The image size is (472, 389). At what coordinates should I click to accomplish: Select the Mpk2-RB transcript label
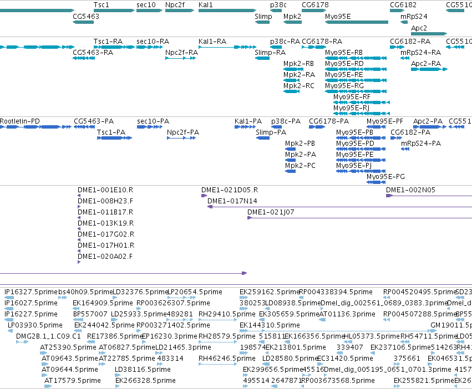click(298, 64)
